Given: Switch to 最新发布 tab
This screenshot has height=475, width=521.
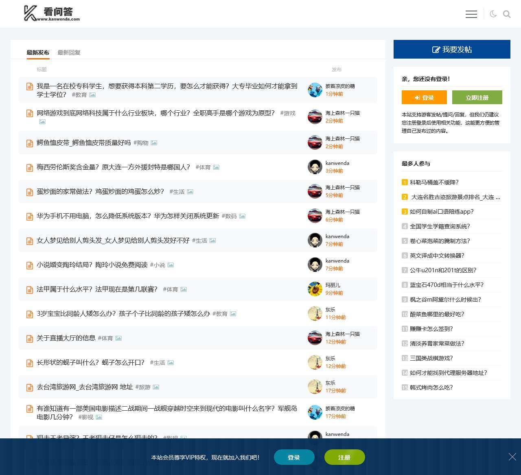Looking at the screenshot, I should (x=38, y=53).
